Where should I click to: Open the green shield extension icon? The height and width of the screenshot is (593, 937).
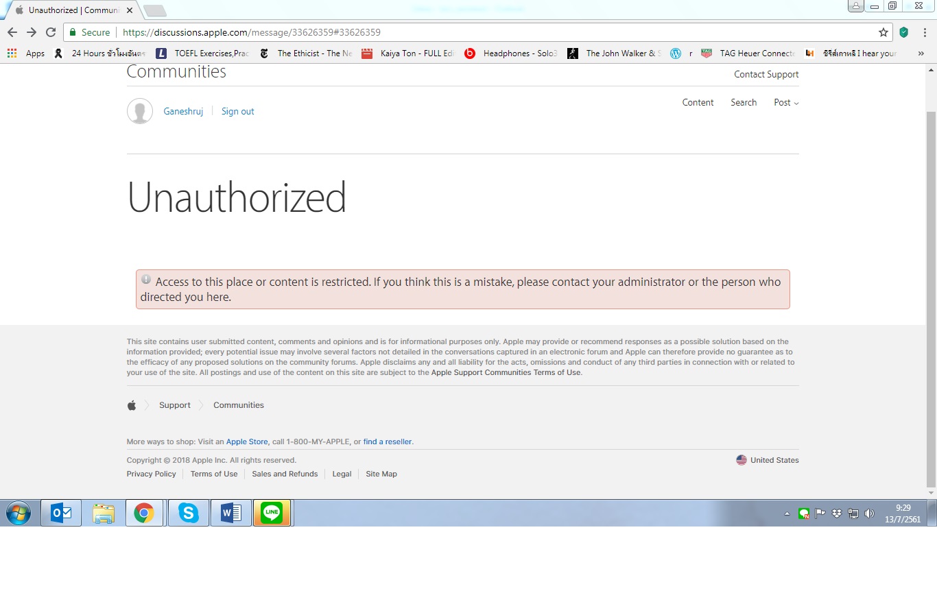[904, 32]
